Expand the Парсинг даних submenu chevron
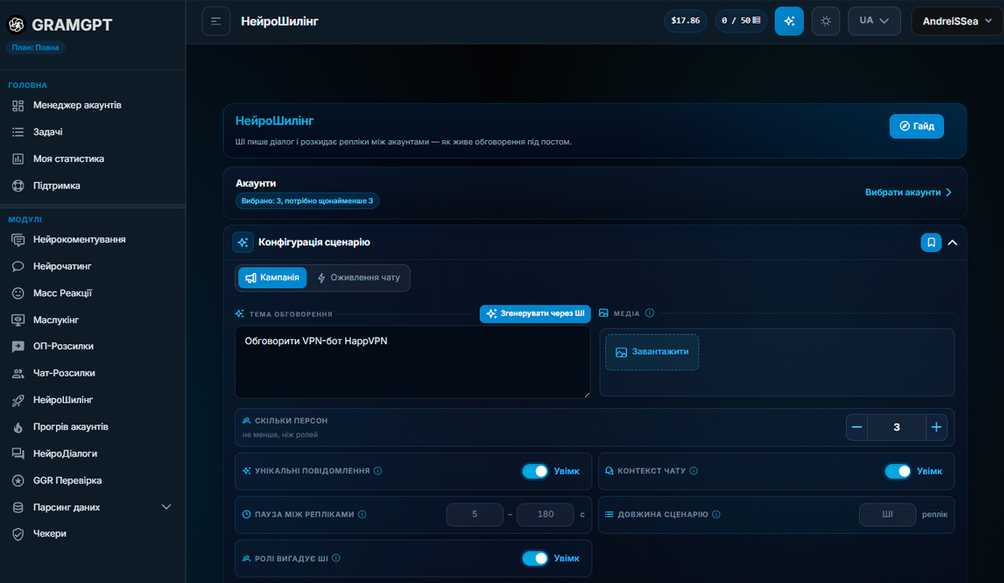 tap(167, 507)
